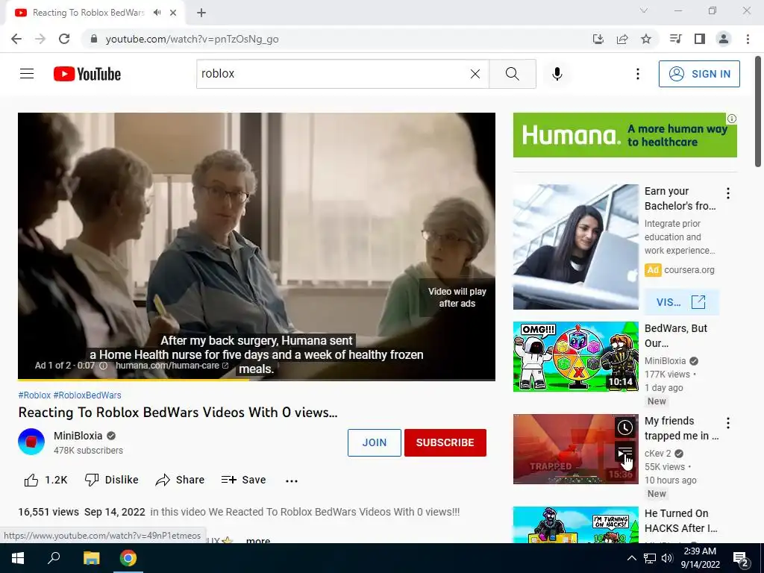Open the notification center icon
764x573 pixels.
741,559
